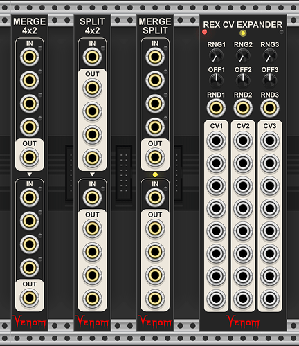Screen dimensions: 299x346
Task: Click the Venom logo on MERGE 4x2
Action: click(x=30, y=322)
